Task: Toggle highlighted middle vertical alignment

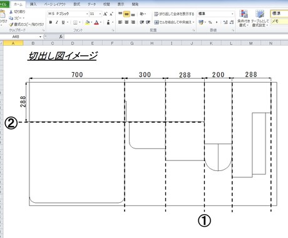Action: coord(126,14)
